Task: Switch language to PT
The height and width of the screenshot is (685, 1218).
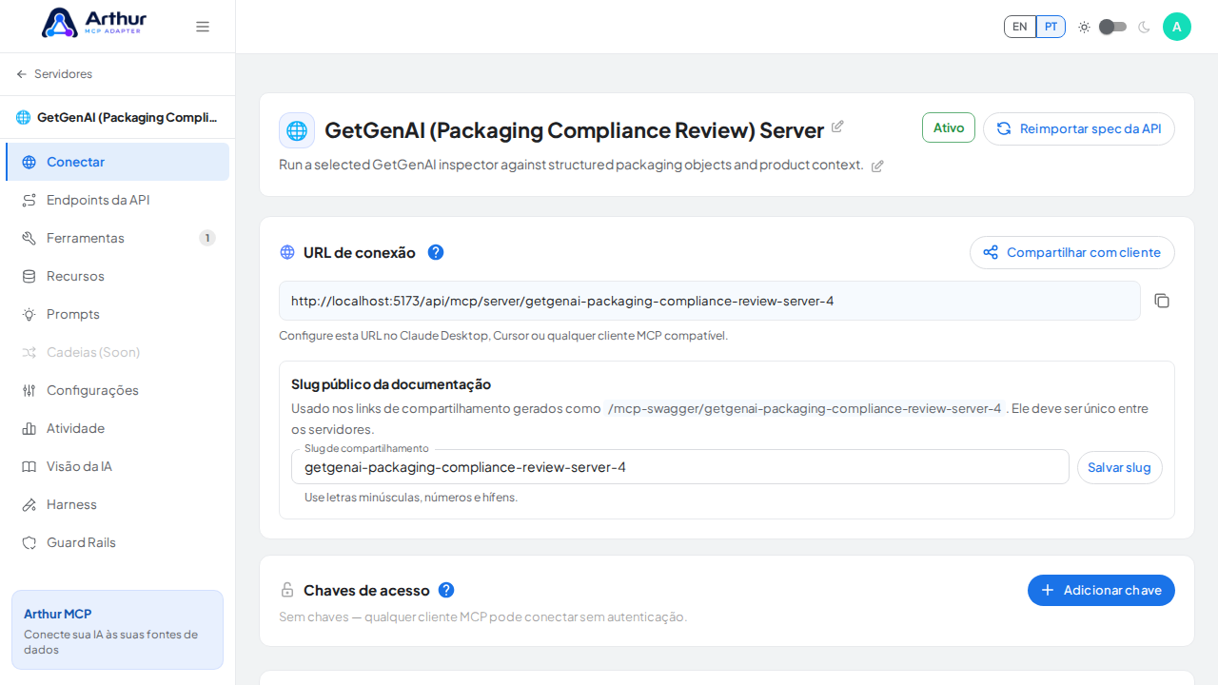Action: click(x=1051, y=27)
